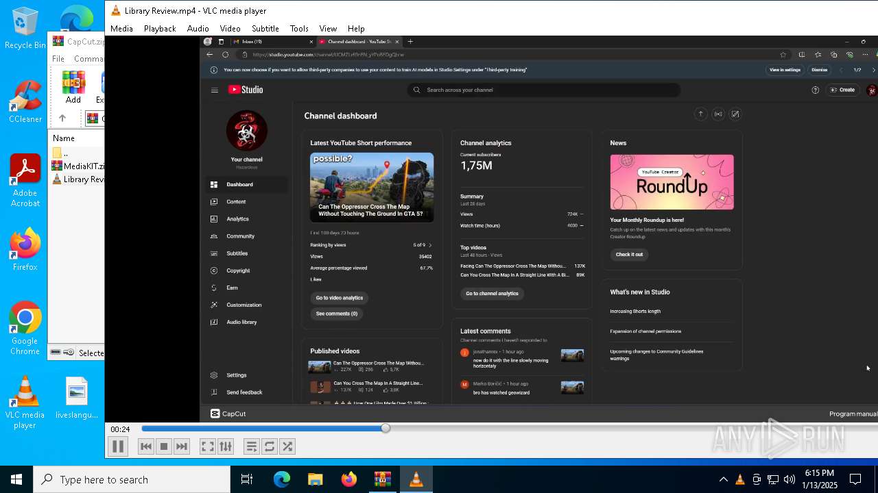Seek on the VLC playback progress bar
Image resolution: width=878 pixels, height=493 pixels.
pyautogui.click(x=509, y=428)
